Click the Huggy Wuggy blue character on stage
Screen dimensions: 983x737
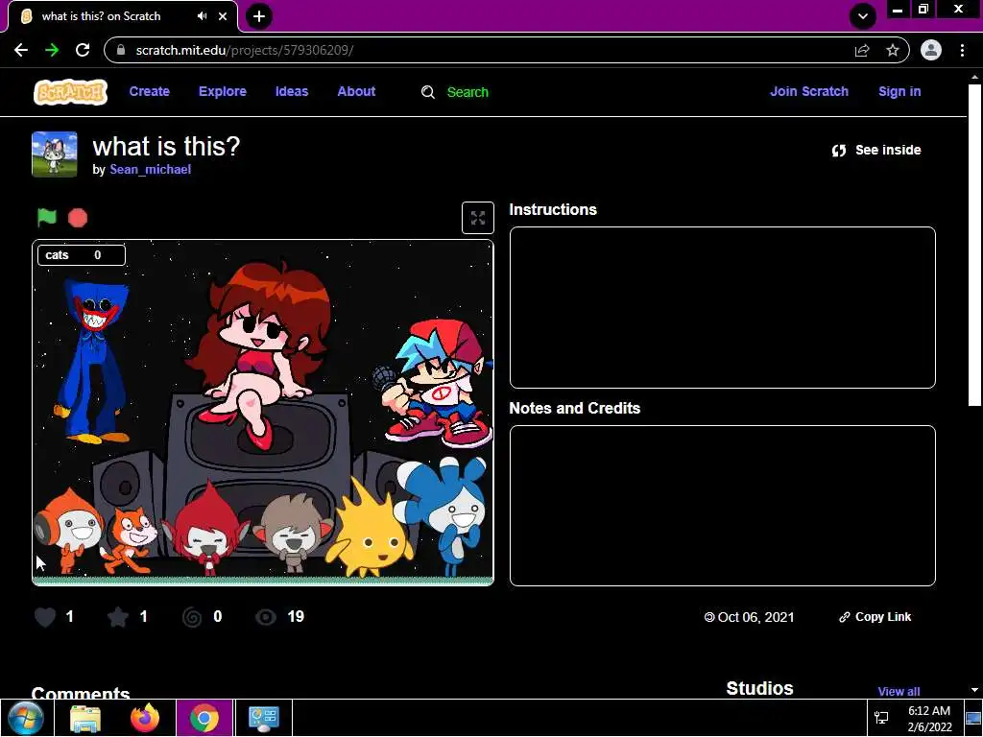(x=92, y=362)
